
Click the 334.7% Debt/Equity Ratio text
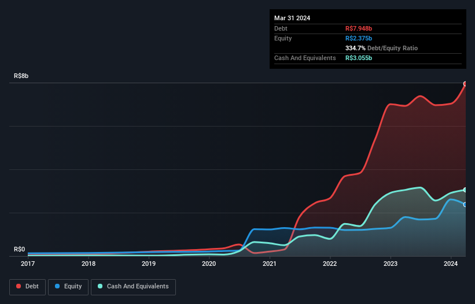[381, 48]
